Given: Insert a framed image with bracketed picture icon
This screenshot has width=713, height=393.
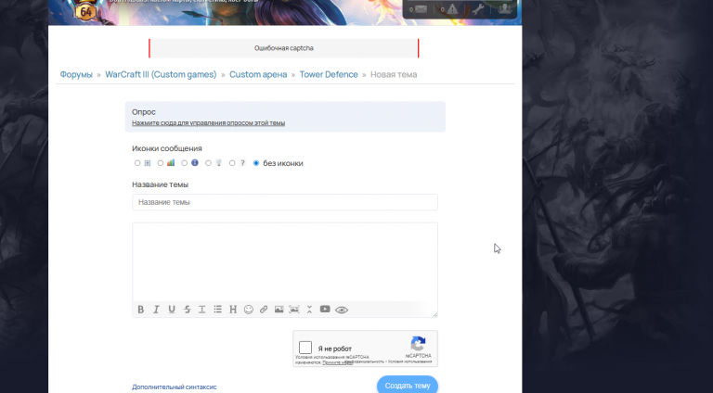Looking at the screenshot, I should pos(294,310).
